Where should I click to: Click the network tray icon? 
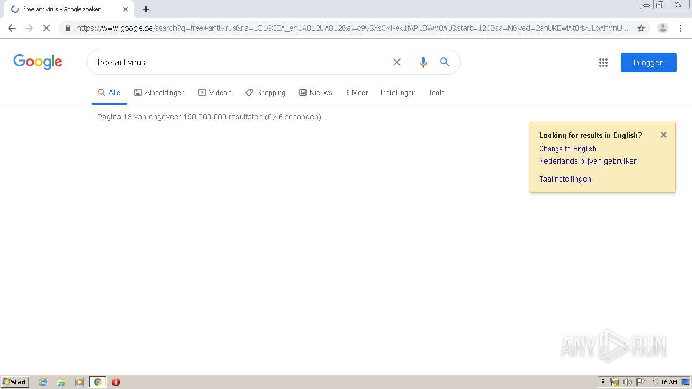[615, 382]
